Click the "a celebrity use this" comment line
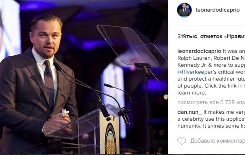The height and width of the screenshot is (155, 245). (211, 119)
